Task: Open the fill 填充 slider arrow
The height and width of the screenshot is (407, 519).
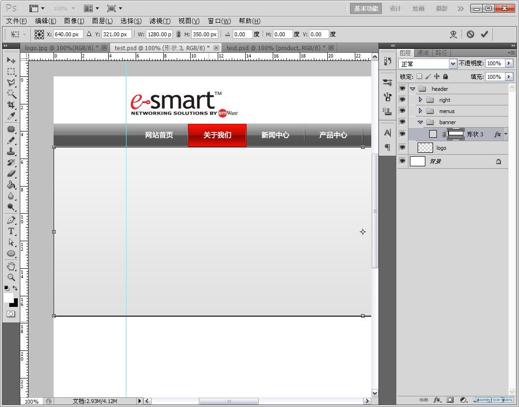Action: point(509,77)
